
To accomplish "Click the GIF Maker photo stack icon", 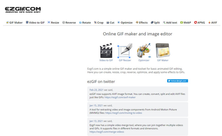I will (x=163, y=50).
